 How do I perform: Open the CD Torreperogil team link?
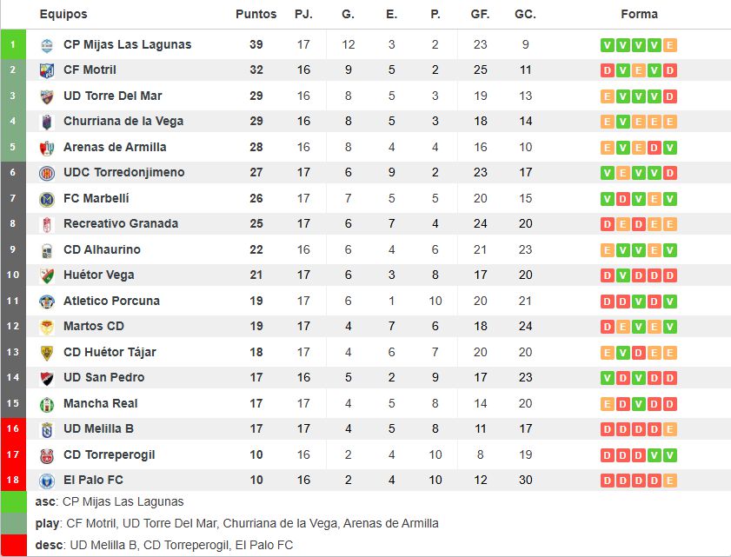[x=109, y=454]
